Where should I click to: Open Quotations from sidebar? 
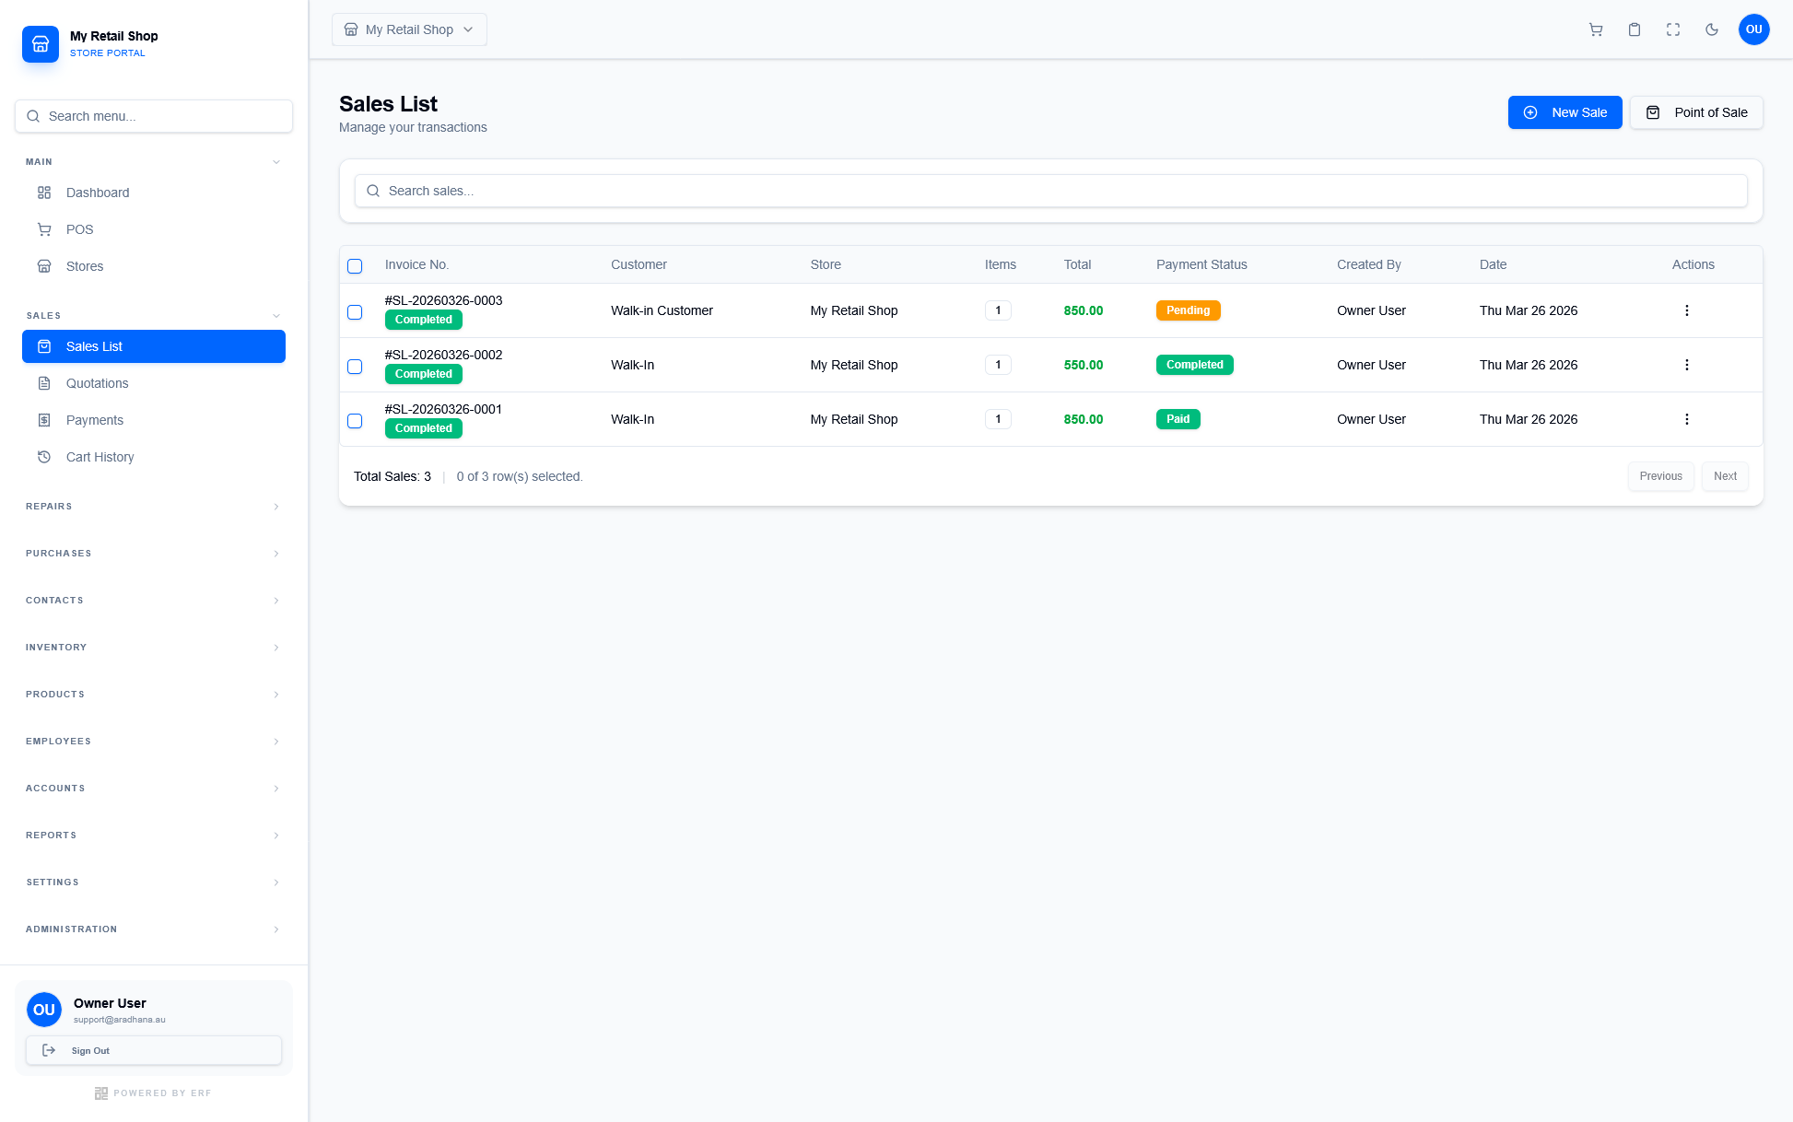[154, 383]
